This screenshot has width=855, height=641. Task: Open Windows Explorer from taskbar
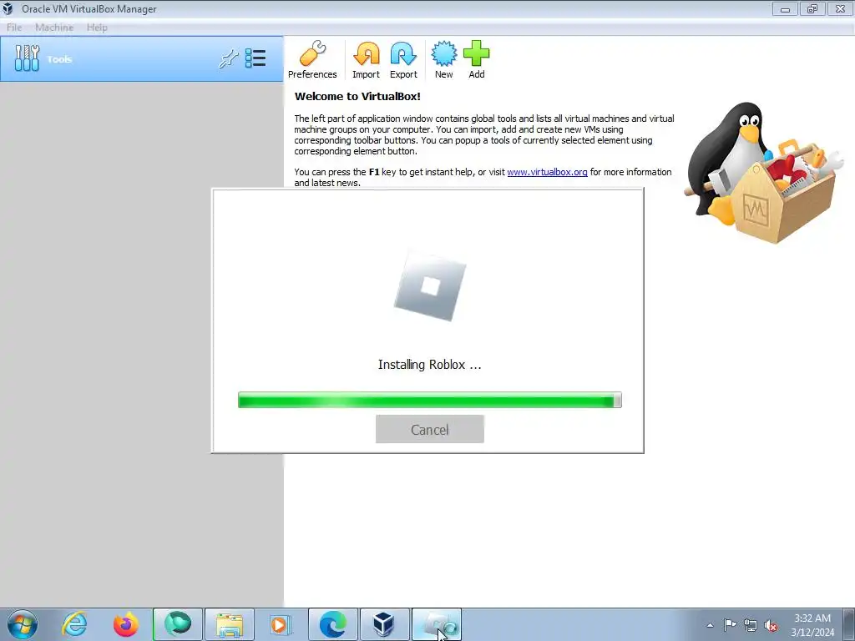[x=230, y=624]
